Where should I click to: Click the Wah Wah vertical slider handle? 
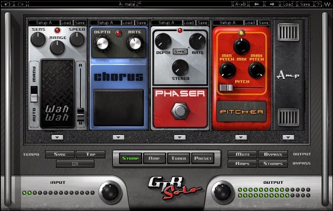coord(80,115)
